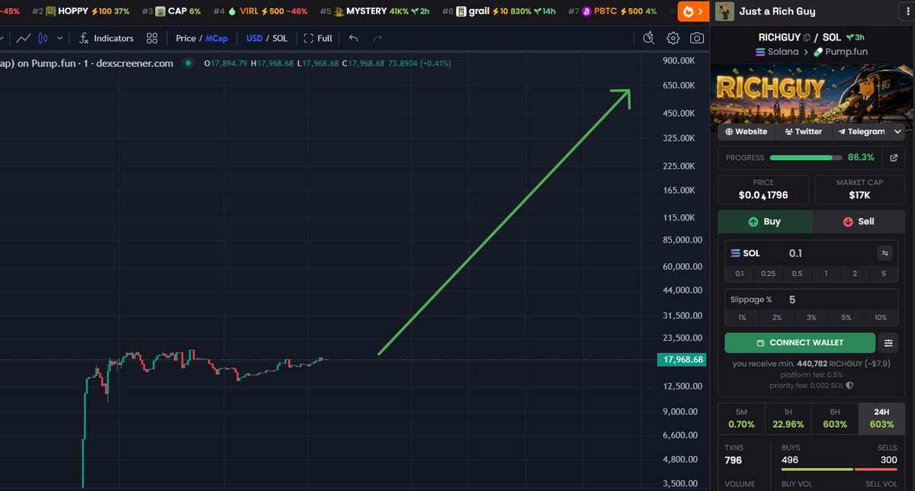The image size is (915, 491).
Task: Open chart settings gear
Action: coord(673,38)
